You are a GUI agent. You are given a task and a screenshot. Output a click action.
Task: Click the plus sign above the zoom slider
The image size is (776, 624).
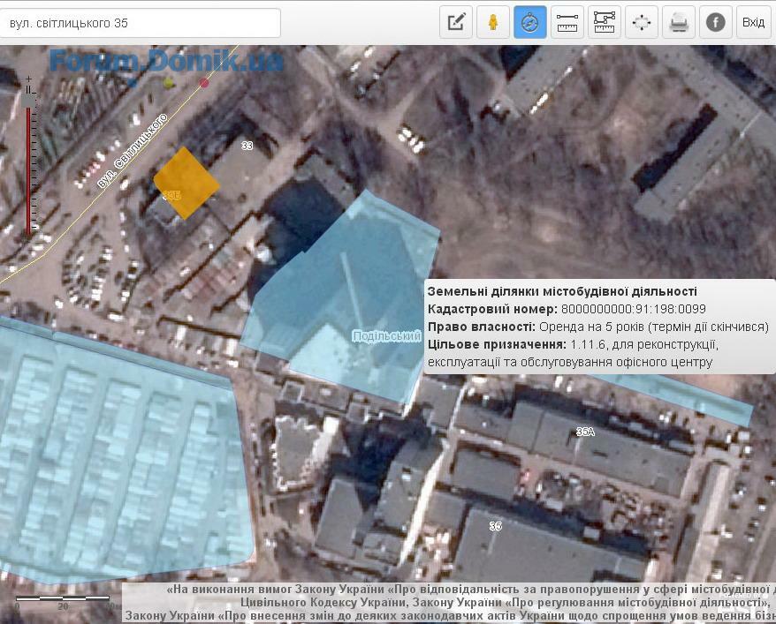pyautogui.click(x=28, y=79)
